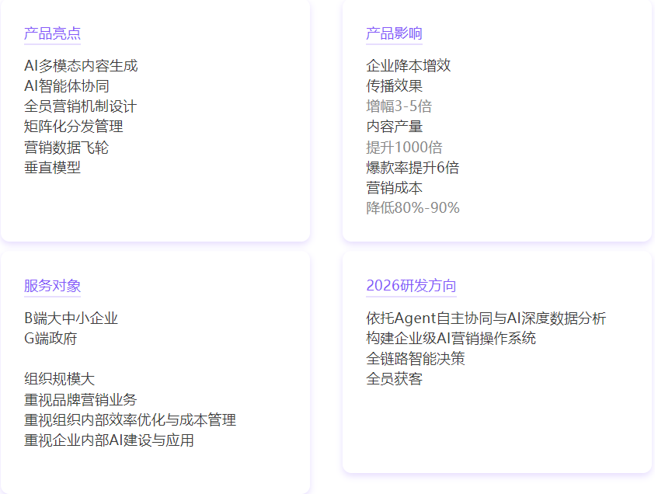Click the 2026研发方向 heading
This screenshot has height=494, width=658.
pyautogui.click(x=411, y=286)
